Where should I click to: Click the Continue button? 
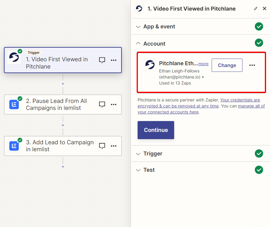pos(156,130)
